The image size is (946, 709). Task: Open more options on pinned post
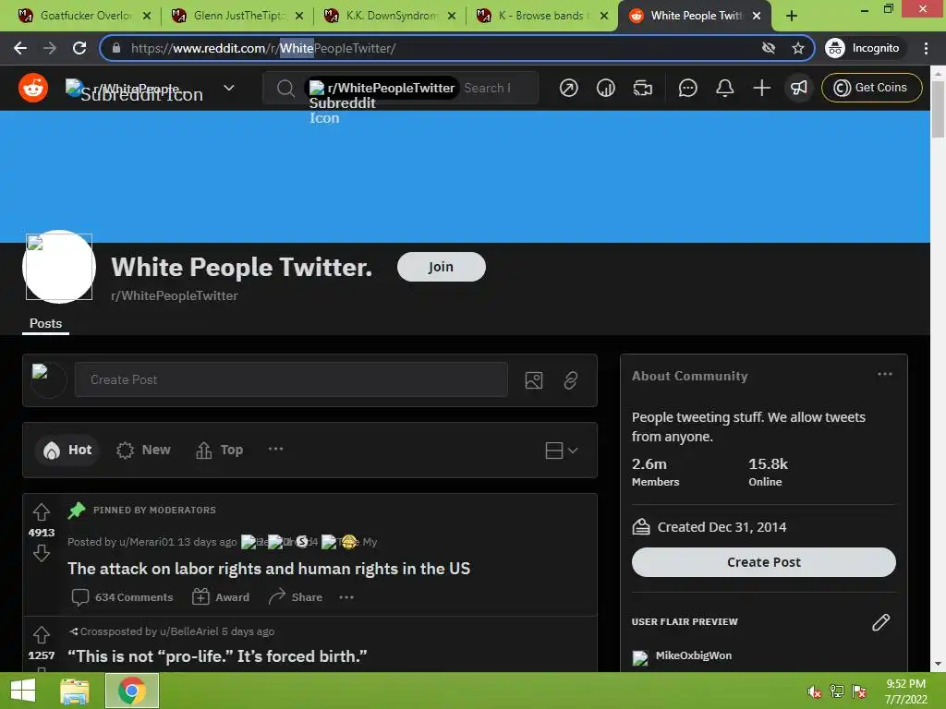(346, 597)
